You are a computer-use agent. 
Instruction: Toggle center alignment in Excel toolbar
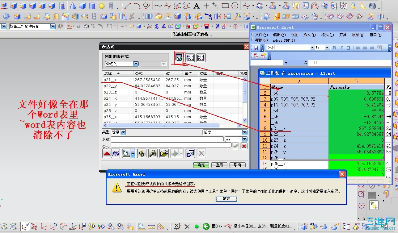tap(365, 48)
